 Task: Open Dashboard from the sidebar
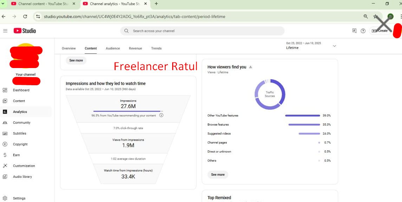(21, 90)
